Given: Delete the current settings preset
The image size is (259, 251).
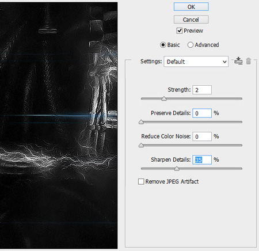Looking at the screenshot, I should click(x=249, y=61).
